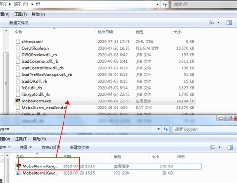The image size is (237, 183).
Task: Open 工具(T) menu in keygen window
Action: point(21,139)
